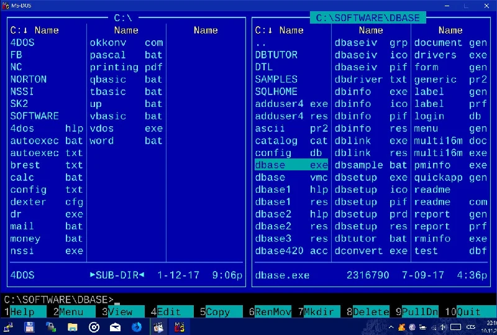Select the SAMPLES directory in right panel

[x=291, y=80]
